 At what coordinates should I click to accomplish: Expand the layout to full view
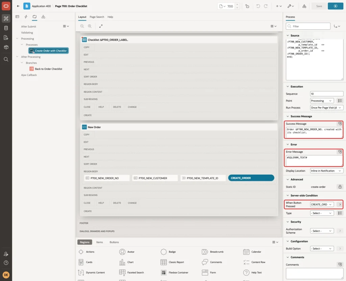(x=101, y=26)
